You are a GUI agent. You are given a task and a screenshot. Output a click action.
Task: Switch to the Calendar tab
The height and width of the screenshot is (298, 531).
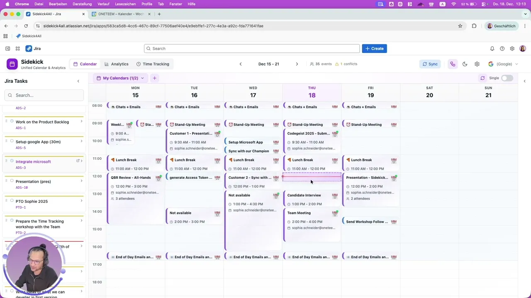(x=85, y=64)
